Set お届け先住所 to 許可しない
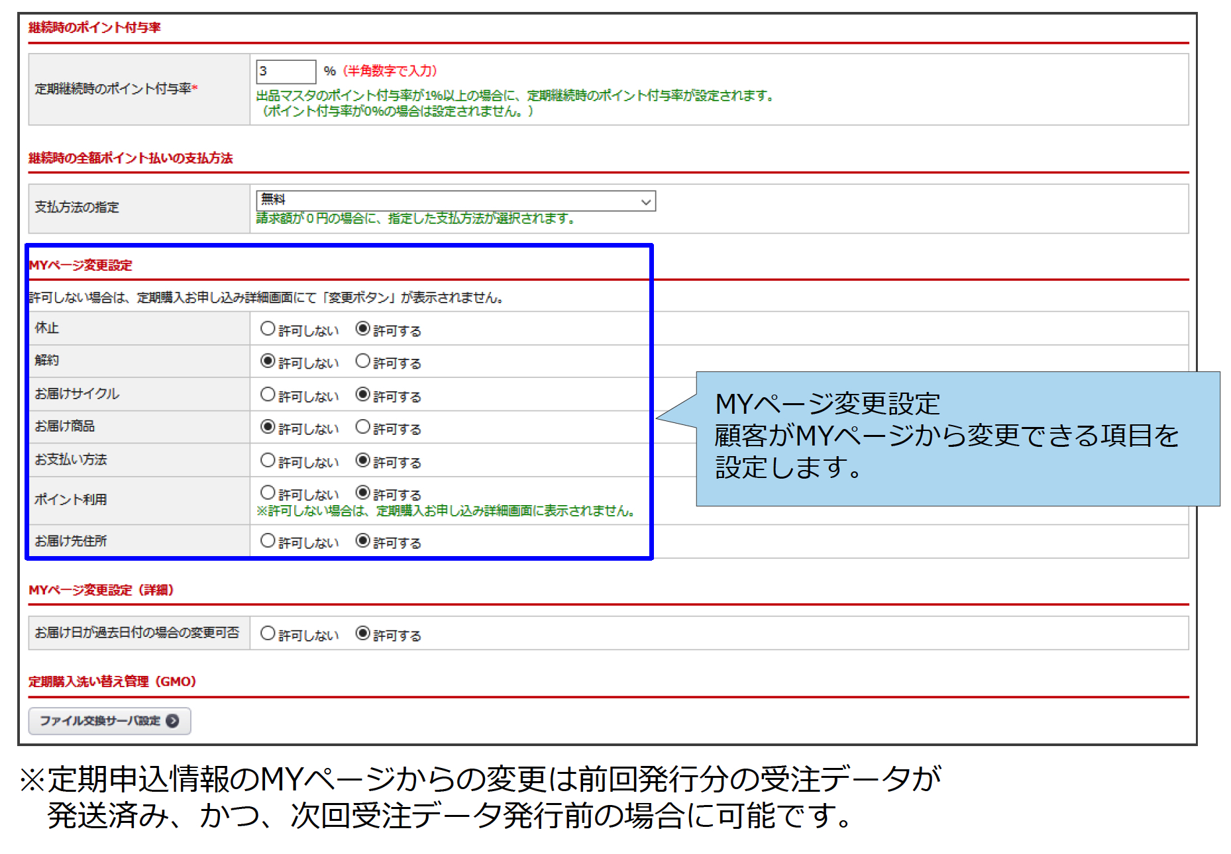The height and width of the screenshot is (854, 1231). (x=268, y=541)
